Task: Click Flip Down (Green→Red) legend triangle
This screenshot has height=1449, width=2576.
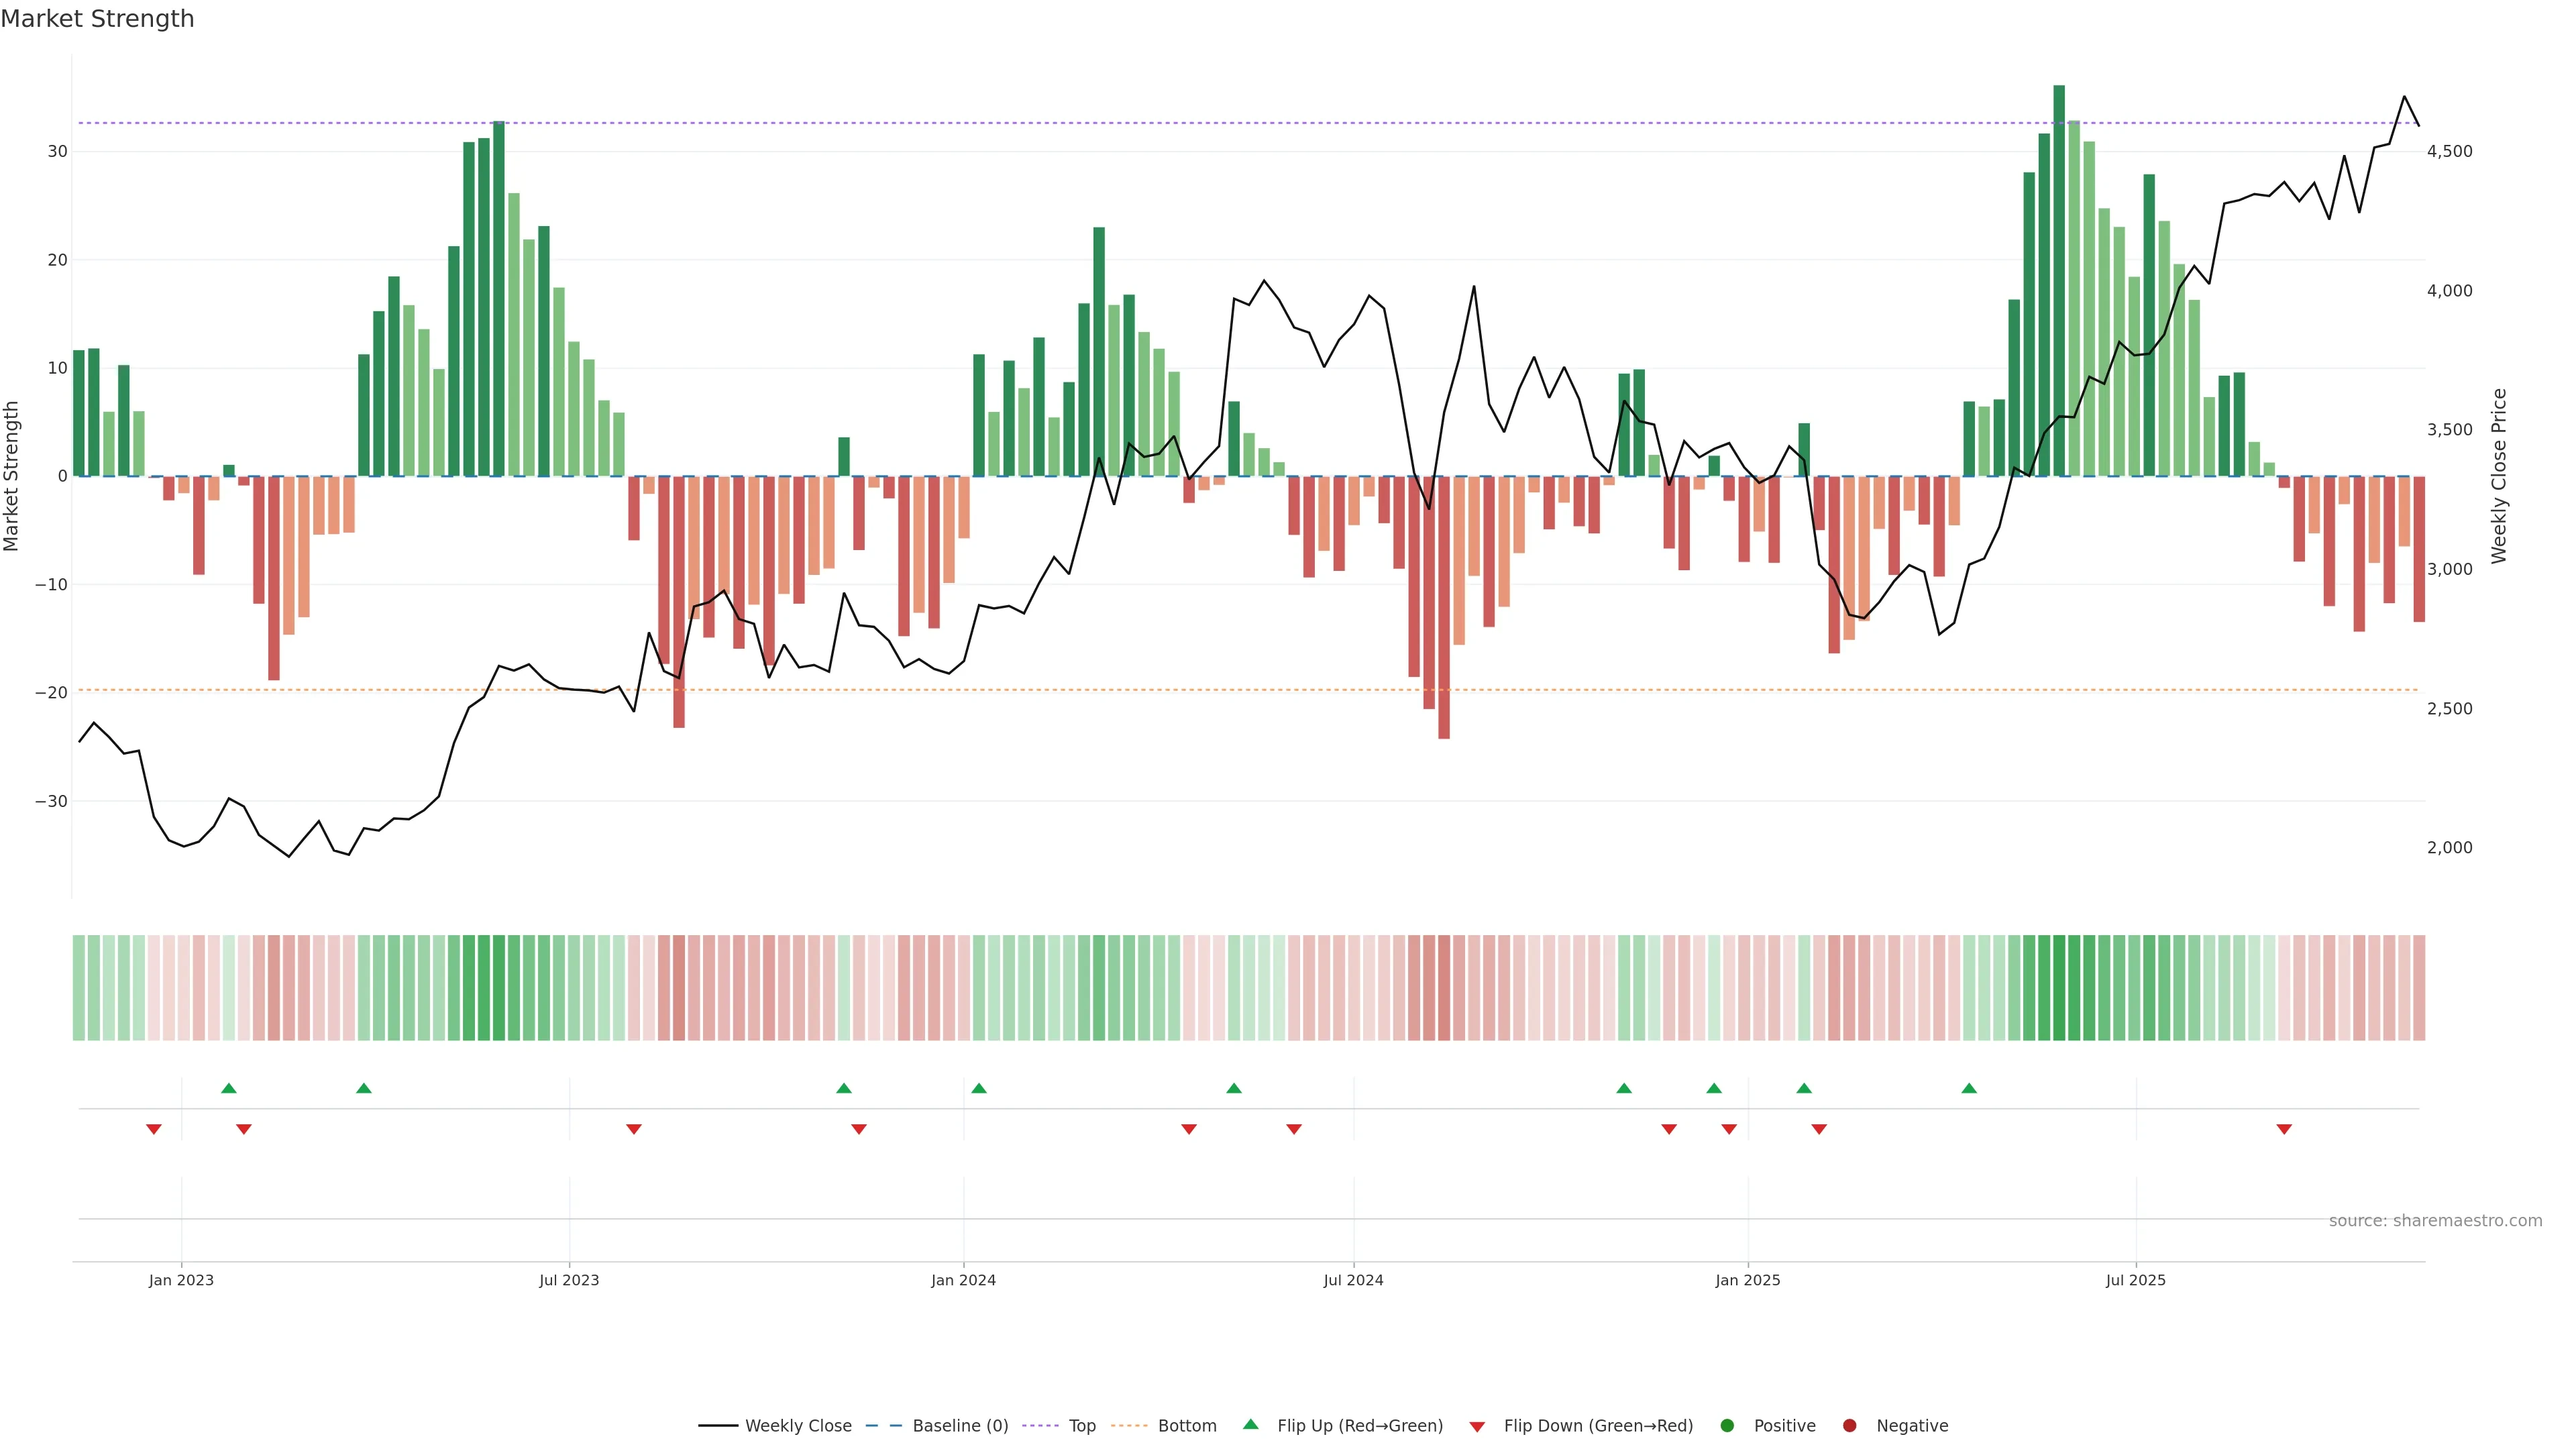Action: pyautogui.click(x=1477, y=1427)
